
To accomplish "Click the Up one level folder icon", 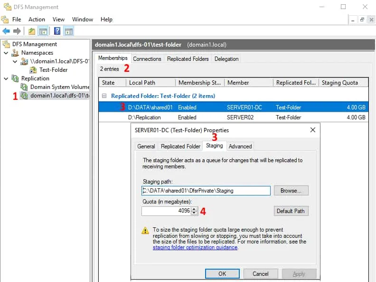I will (x=32, y=31).
